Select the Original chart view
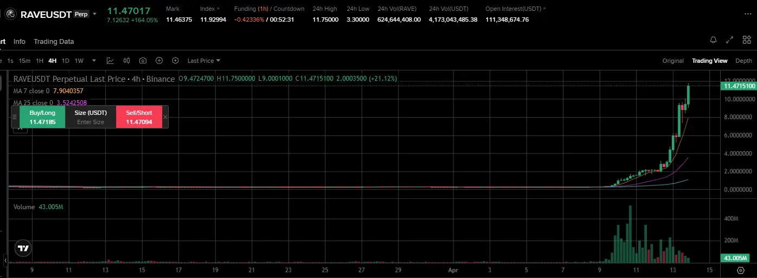 [x=673, y=61]
